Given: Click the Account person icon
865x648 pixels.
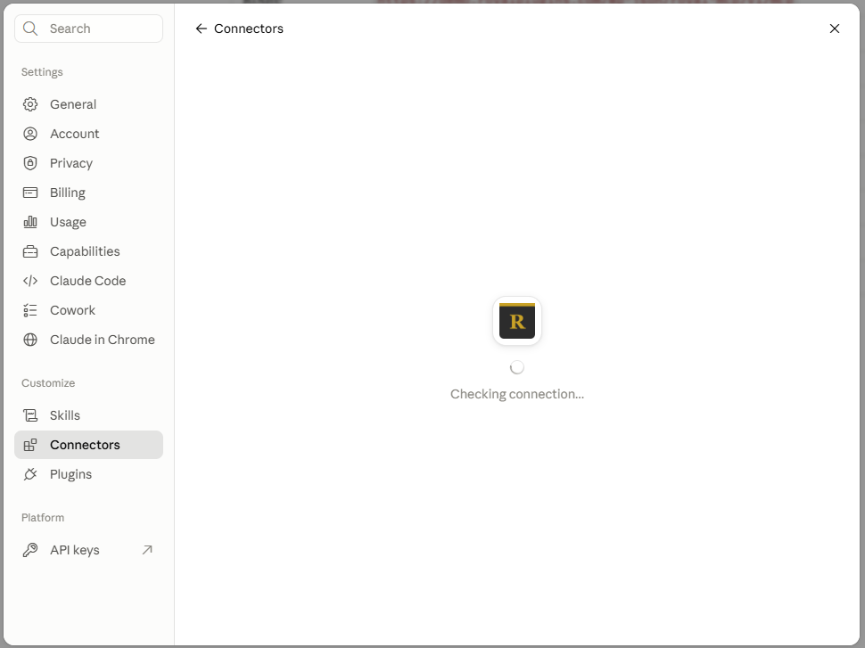Looking at the screenshot, I should click(x=30, y=134).
